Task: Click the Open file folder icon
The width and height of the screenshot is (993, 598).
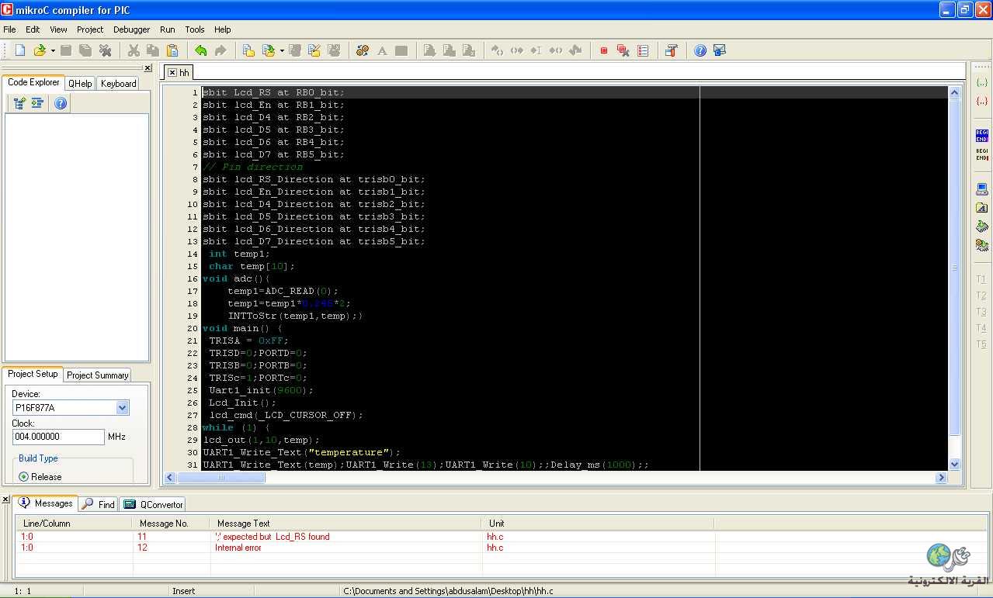Action: tap(40, 50)
